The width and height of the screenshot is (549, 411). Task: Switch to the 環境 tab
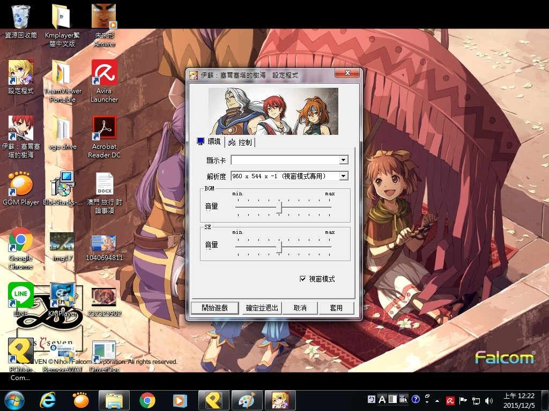coord(209,141)
